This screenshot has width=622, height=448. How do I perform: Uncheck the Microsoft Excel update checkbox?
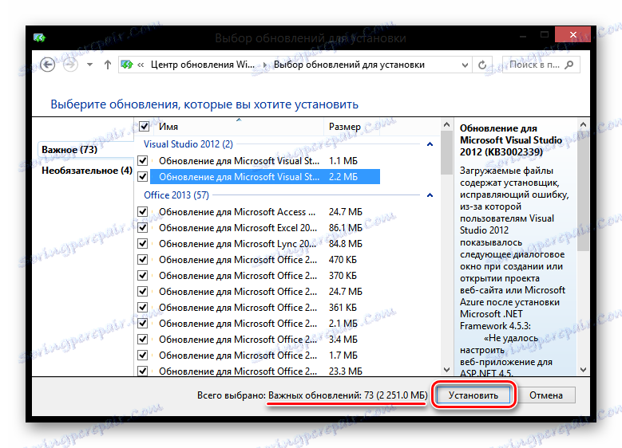click(142, 228)
